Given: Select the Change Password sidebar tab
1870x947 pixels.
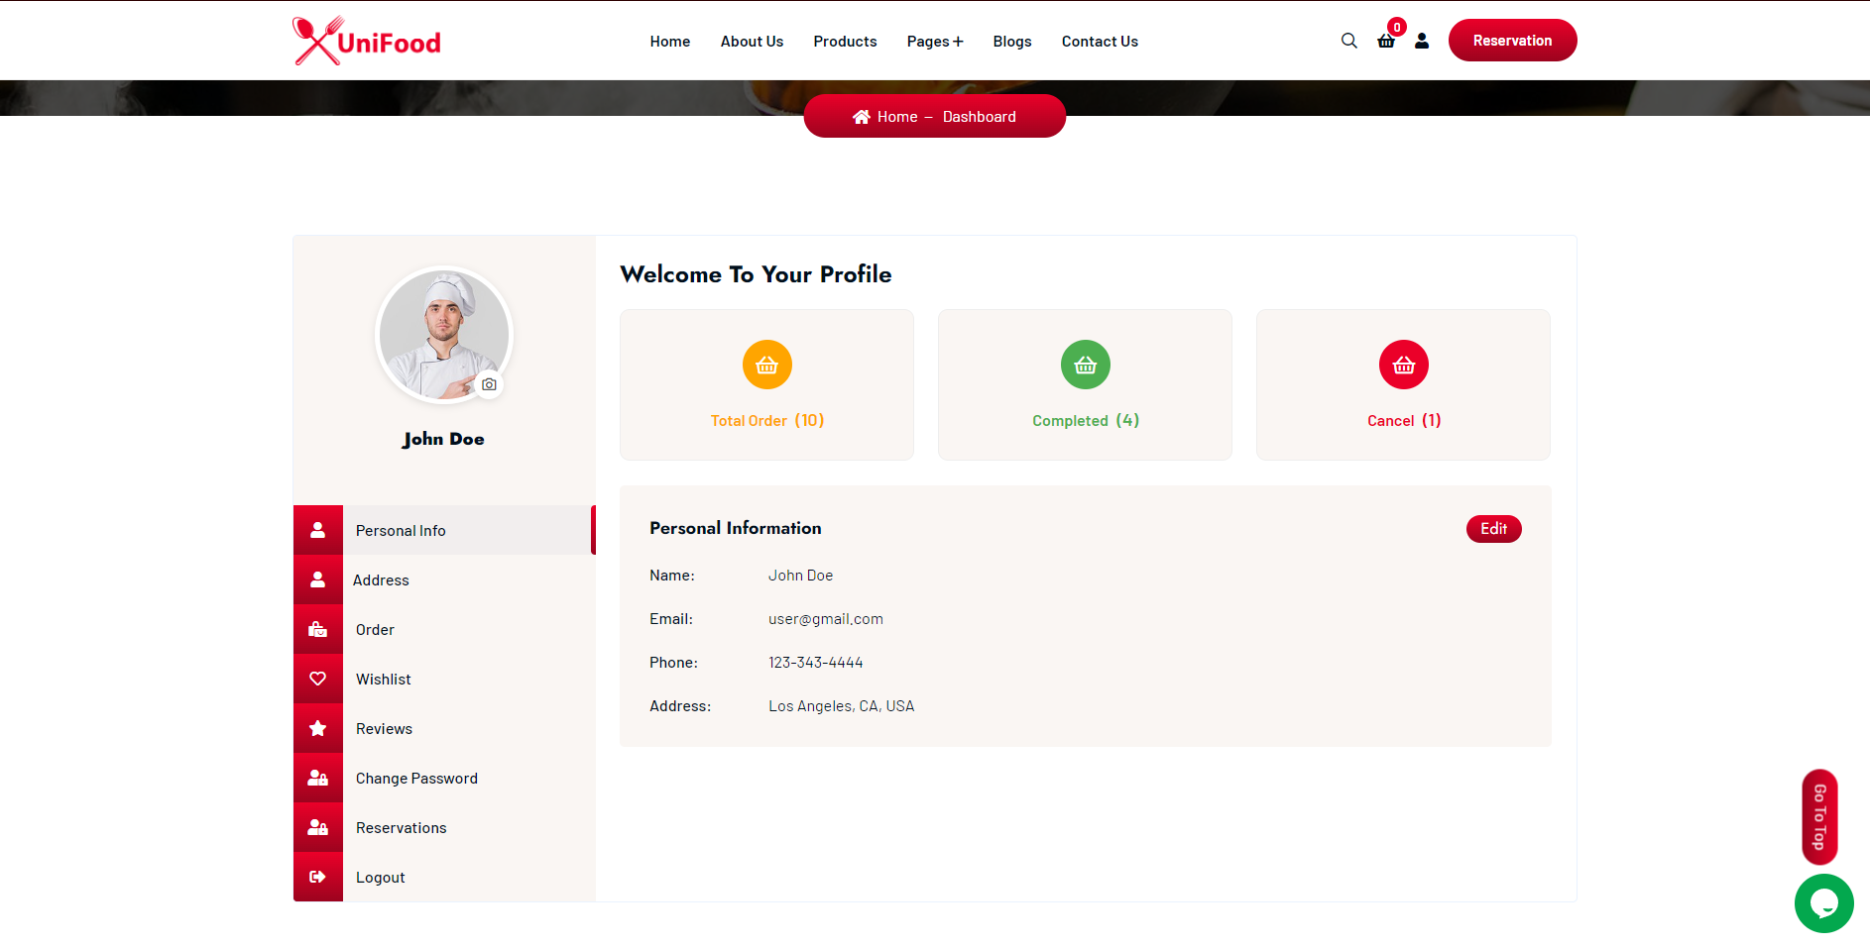Looking at the screenshot, I should click(x=416, y=779).
